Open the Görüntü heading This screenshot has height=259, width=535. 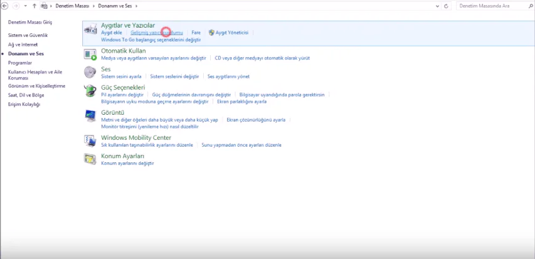tap(113, 113)
